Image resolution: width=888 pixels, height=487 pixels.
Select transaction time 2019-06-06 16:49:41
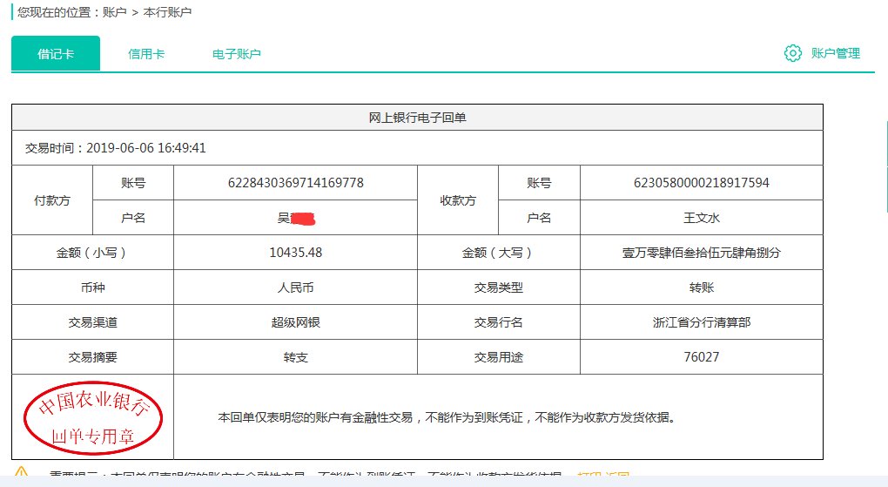pyautogui.click(x=146, y=148)
